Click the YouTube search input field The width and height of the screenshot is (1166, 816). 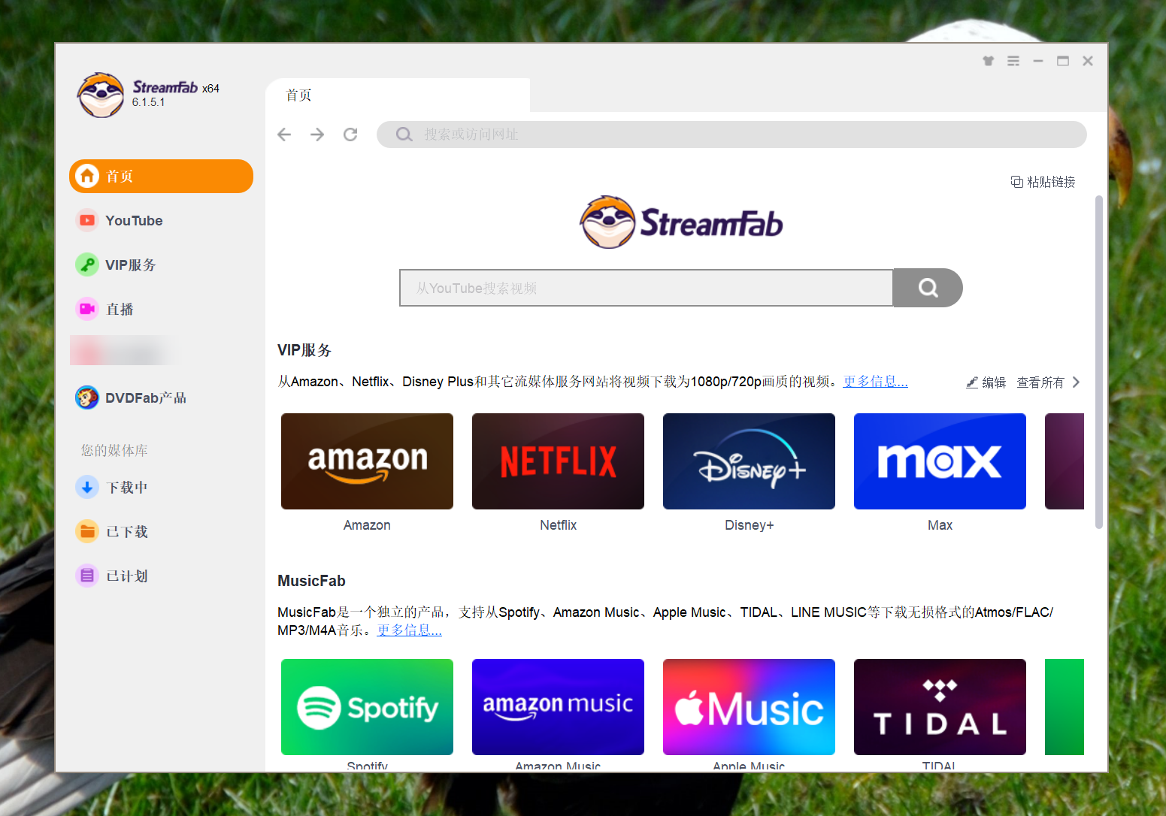646,288
